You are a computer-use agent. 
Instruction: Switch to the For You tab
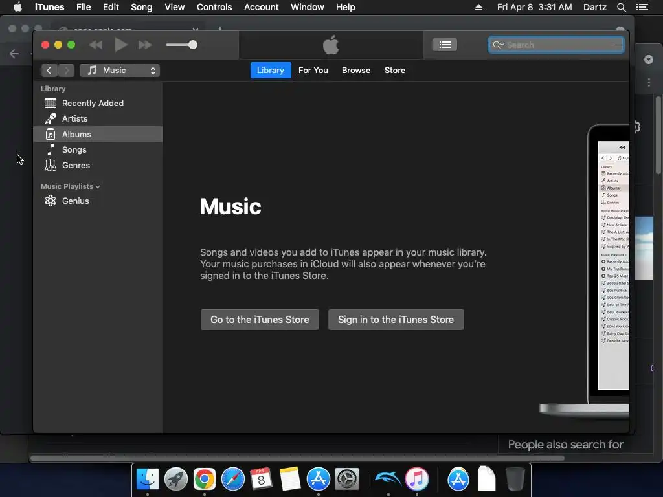pyautogui.click(x=313, y=70)
